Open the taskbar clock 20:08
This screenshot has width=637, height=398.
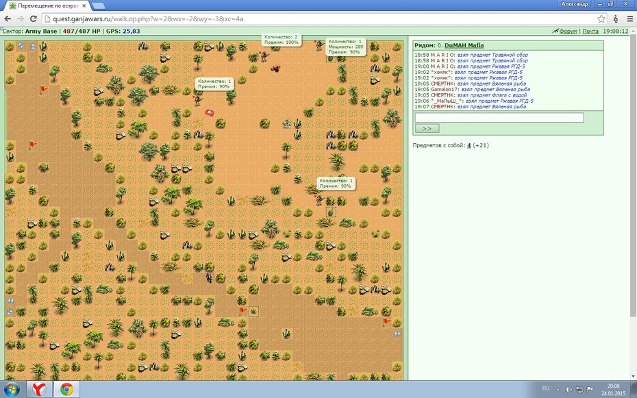point(614,390)
